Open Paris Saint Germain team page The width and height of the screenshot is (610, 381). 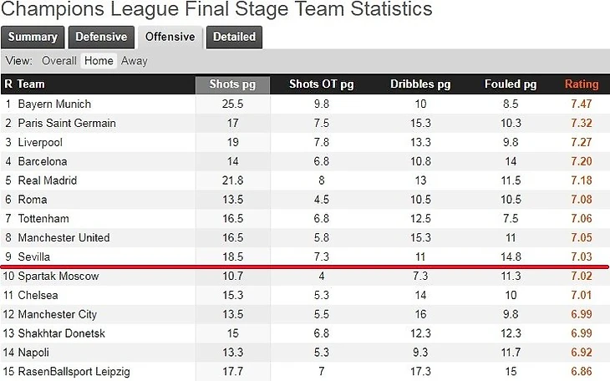tap(67, 124)
